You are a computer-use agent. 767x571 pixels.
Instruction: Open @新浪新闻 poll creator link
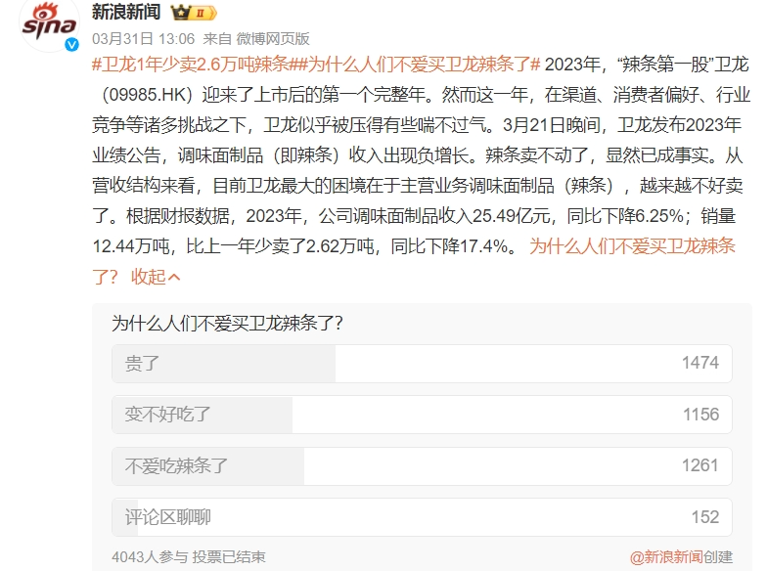pyautogui.click(x=666, y=557)
